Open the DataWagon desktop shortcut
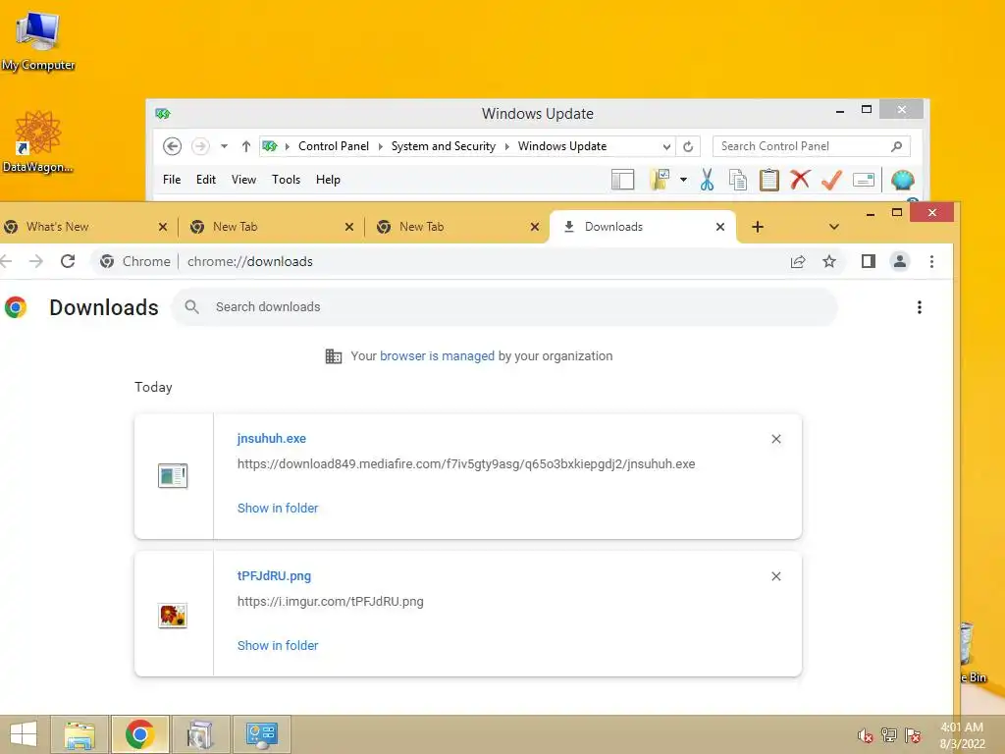Viewport: 1005px width, 754px height. click(x=38, y=142)
